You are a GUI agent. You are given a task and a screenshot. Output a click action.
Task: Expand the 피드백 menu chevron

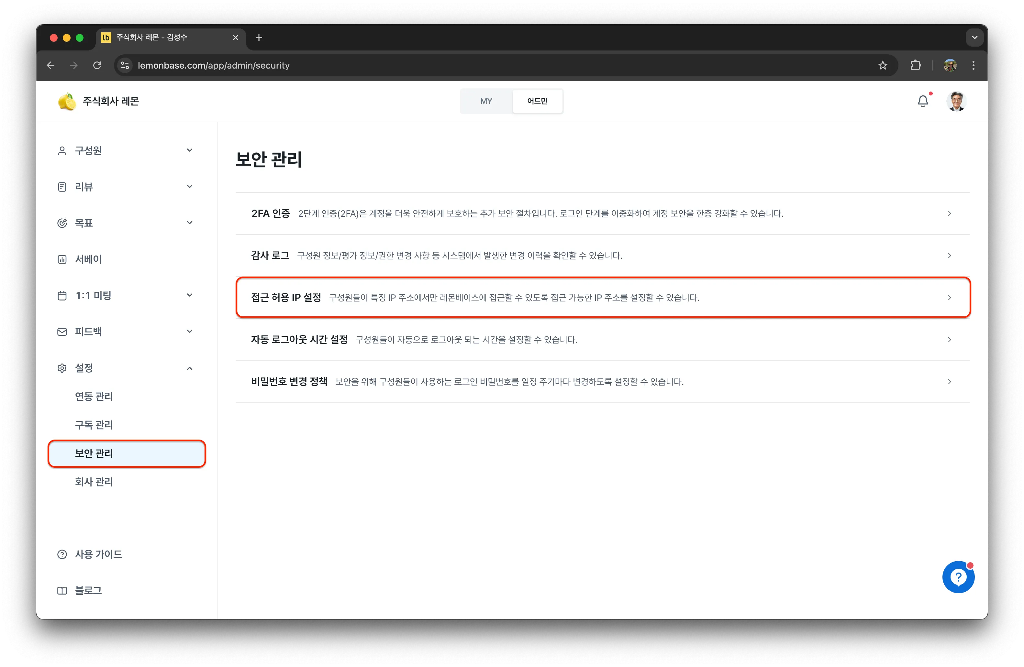pyautogui.click(x=189, y=331)
